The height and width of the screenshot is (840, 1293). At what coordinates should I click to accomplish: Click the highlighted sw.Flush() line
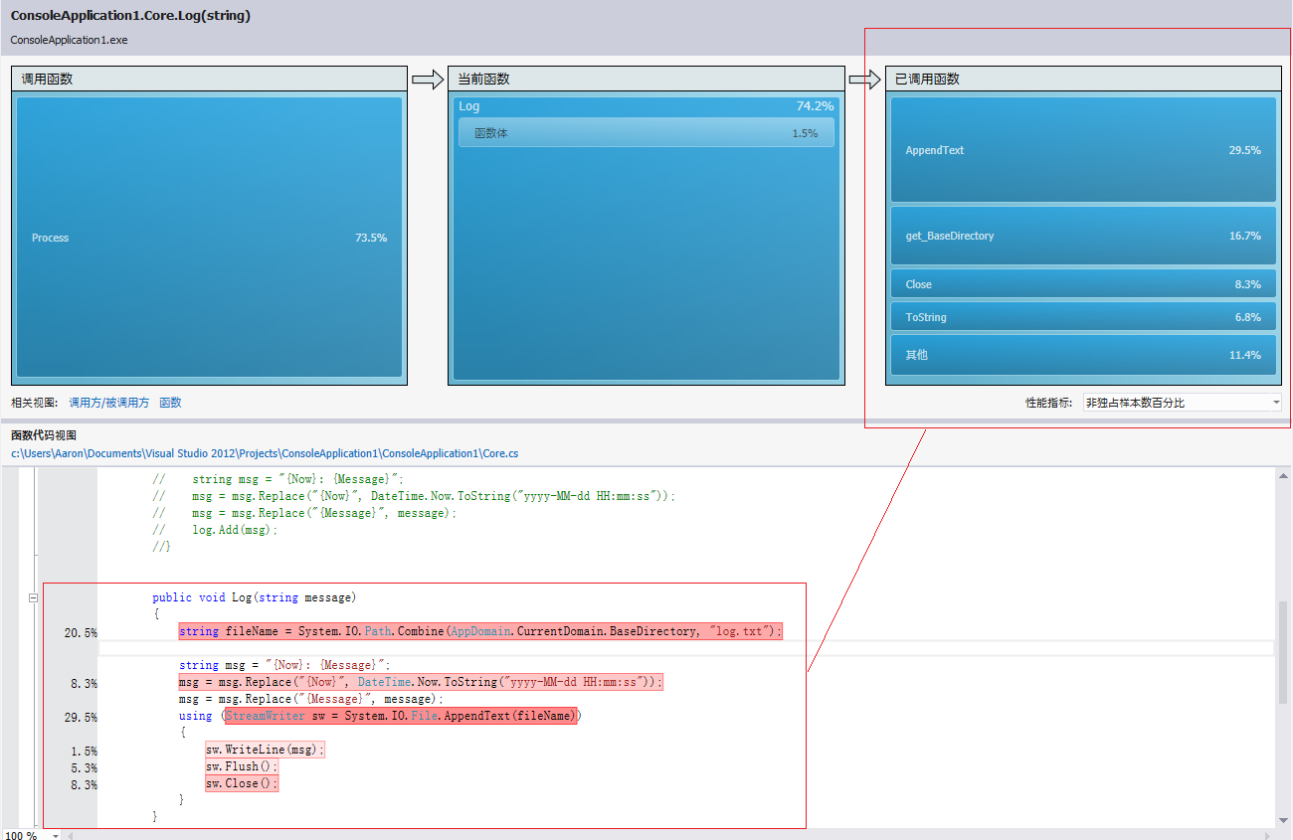[242, 766]
